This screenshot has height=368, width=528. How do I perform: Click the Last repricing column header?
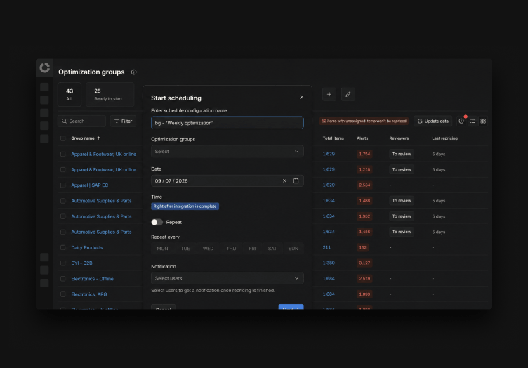coord(444,138)
